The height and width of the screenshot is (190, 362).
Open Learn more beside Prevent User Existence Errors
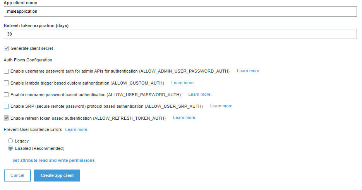[x=77, y=129]
